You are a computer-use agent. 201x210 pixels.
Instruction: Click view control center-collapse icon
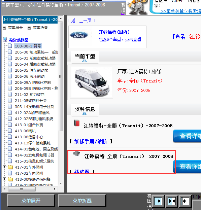pos(172,201)
